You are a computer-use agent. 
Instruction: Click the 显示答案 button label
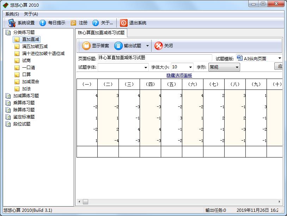tap(100, 46)
